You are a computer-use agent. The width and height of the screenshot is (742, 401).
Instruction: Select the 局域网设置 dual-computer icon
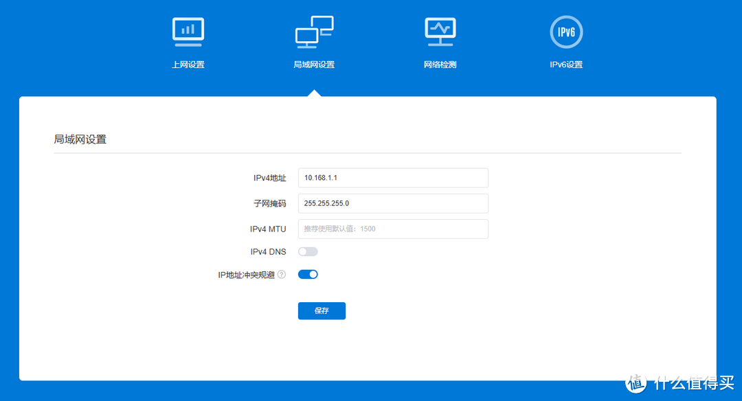314,32
